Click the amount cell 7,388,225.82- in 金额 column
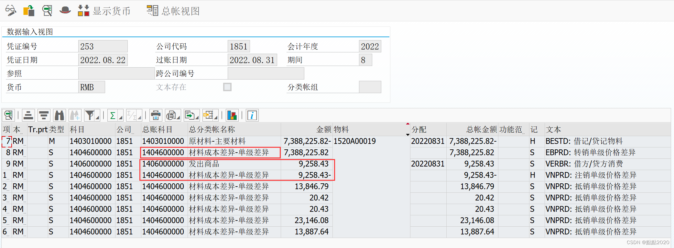The height and width of the screenshot is (248, 674). [307, 141]
